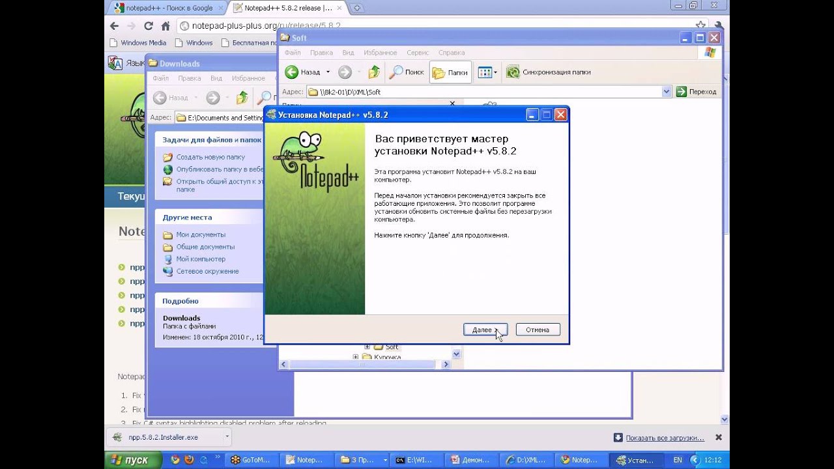The height and width of the screenshot is (469, 834).
Task: Click EN language indicator in tray
Action: pos(678,460)
